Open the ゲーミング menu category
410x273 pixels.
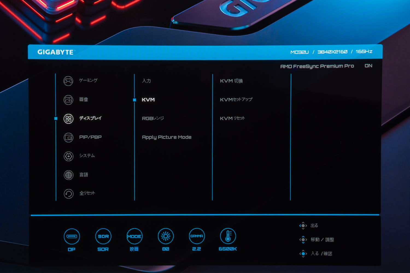tap(88, 80)
